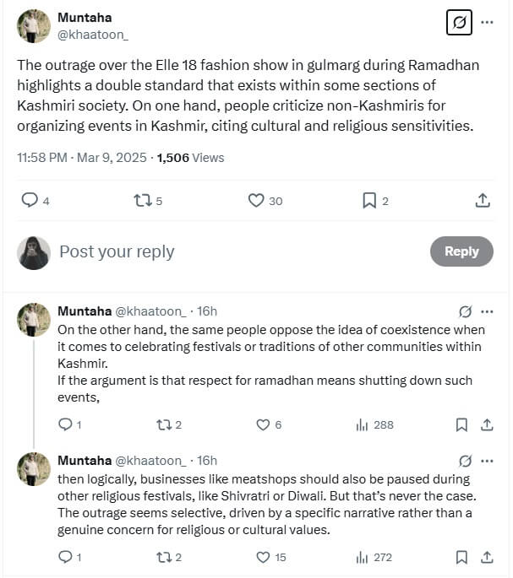
Task: Click the gray Reply button
Action: [x=461, y=251]
